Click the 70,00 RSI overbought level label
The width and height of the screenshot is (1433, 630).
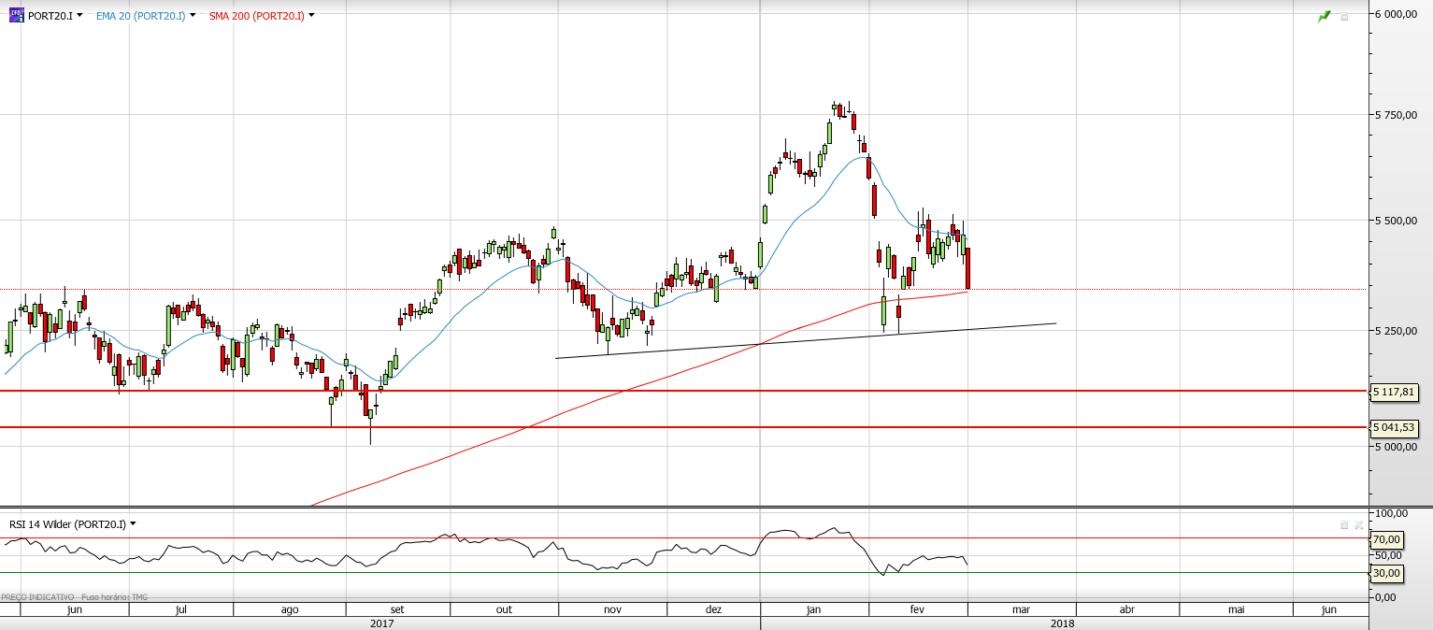point(1386,539)
